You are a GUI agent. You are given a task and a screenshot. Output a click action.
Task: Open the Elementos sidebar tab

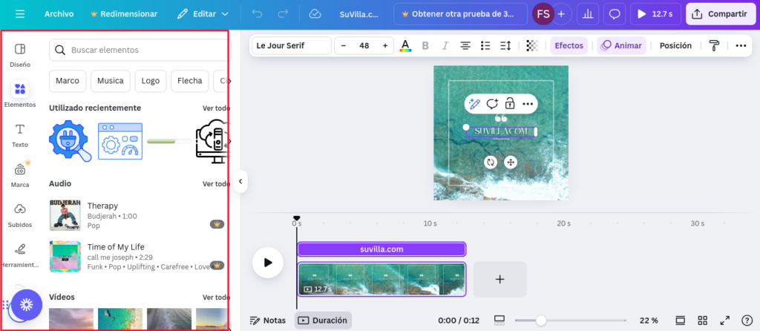pyautogui.click(x=20, y=95)
